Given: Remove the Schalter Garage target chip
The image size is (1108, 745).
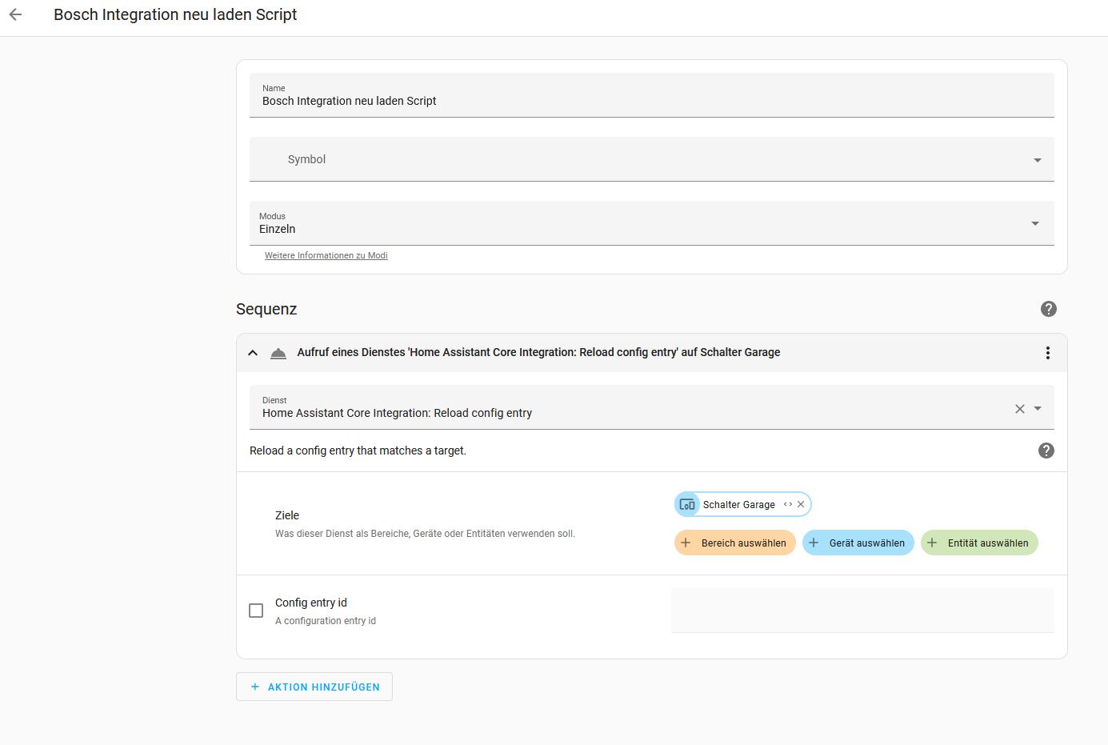Looking at the screenshot, I should click(801, 505).
